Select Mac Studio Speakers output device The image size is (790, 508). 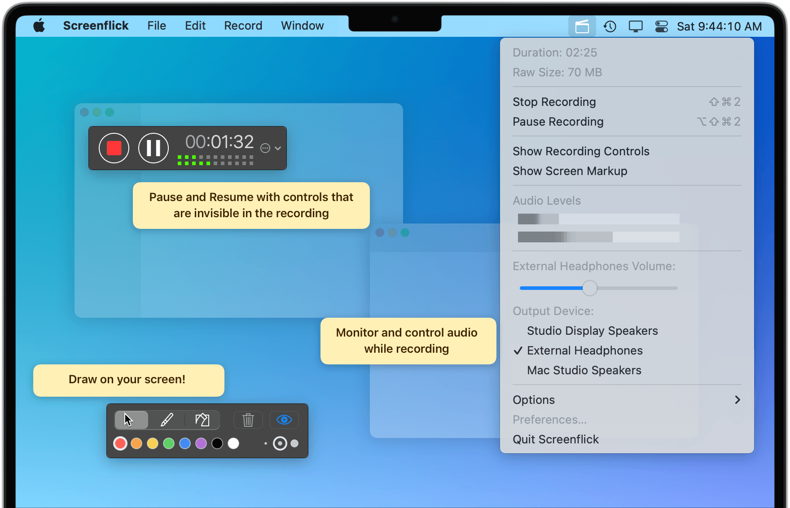coord(627,370)
